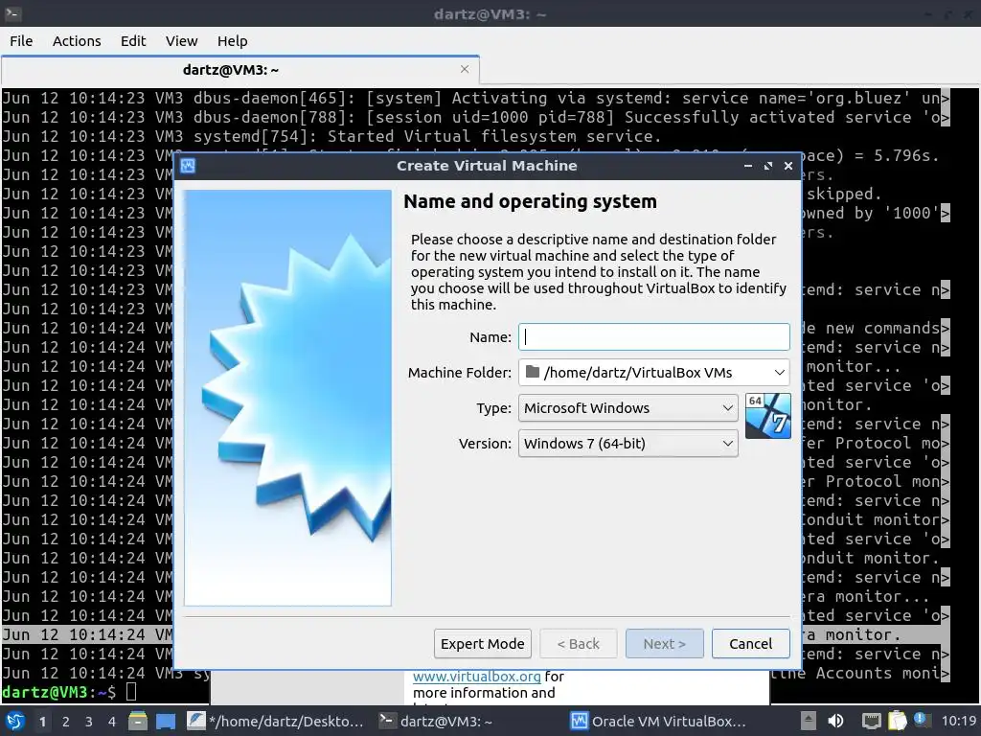Open the file manager launcher in the taskbar
The width and height of the screenshot is (981, 736).
coord(138,721)
